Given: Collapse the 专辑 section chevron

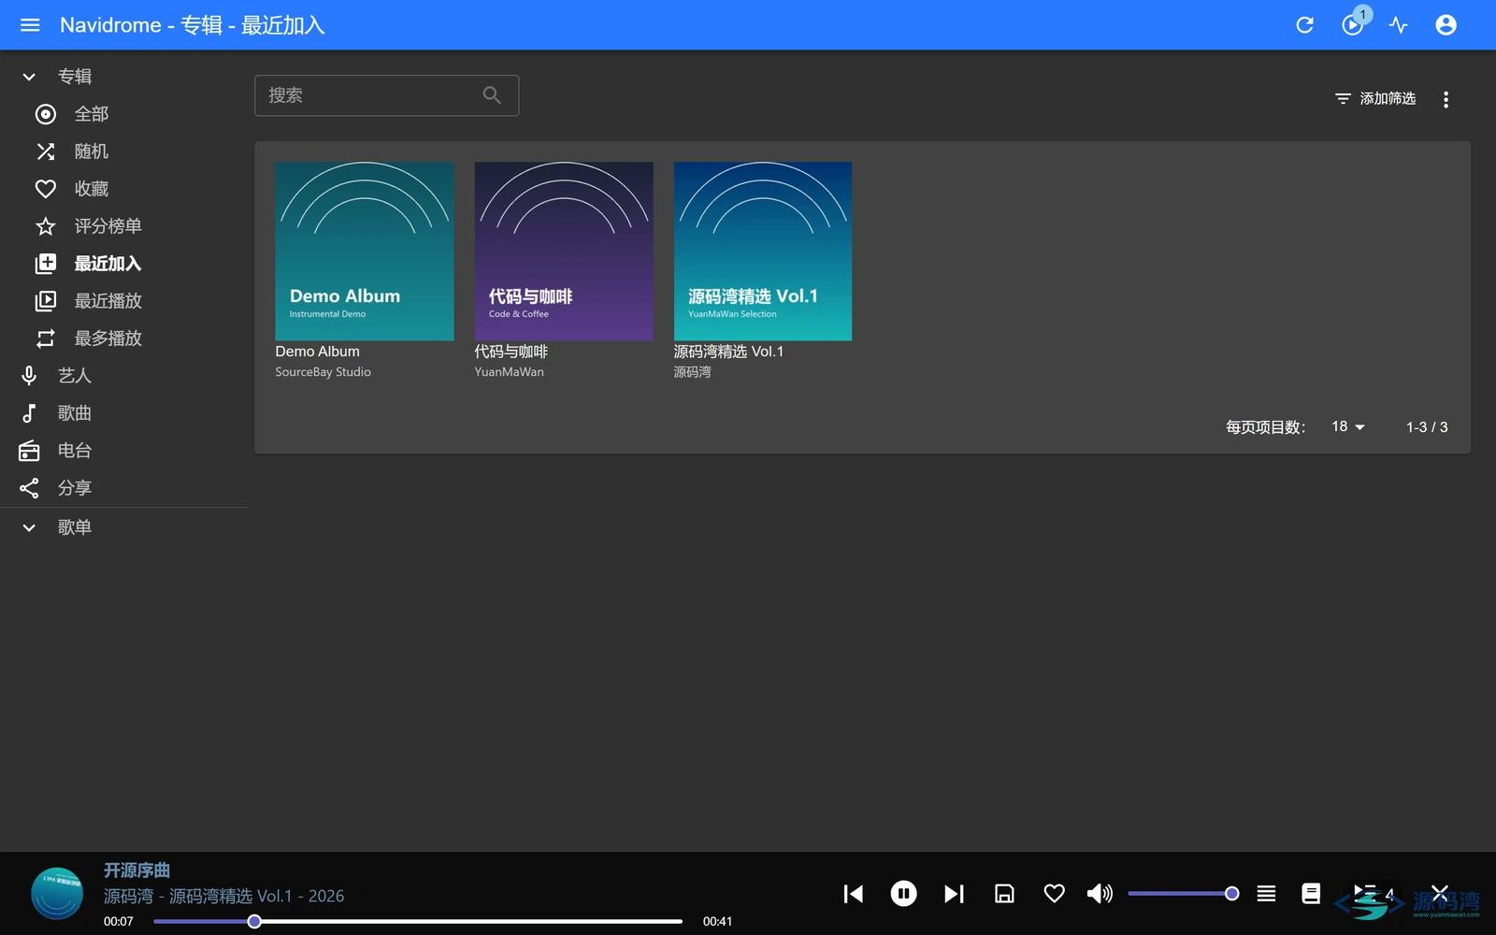Looking at the screenshot, I should pos(29,77).
